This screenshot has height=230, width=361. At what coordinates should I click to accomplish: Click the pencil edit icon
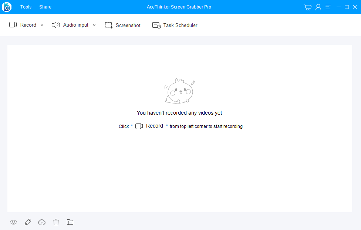coord(28,222)
